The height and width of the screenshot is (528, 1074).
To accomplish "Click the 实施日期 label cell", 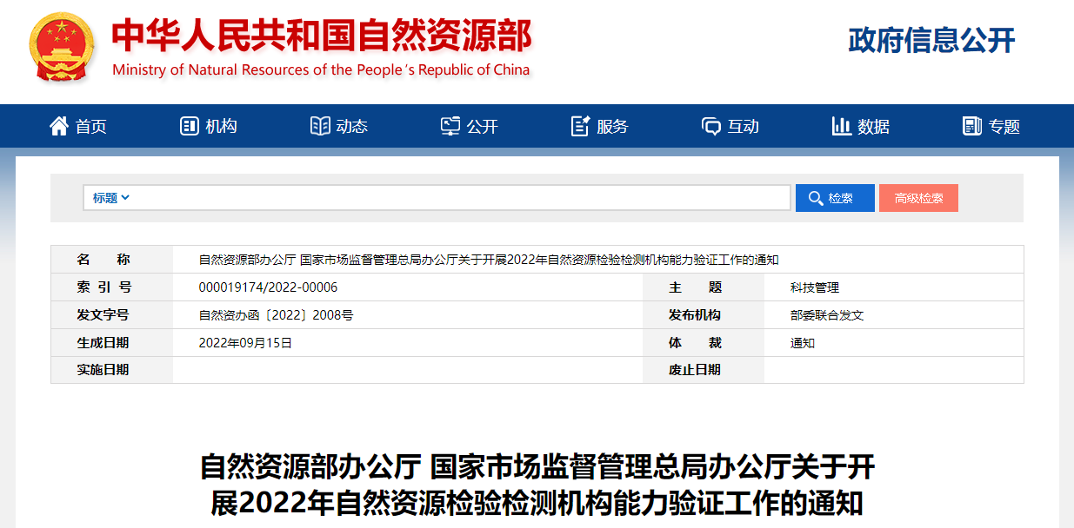I will [x=112, y=370].
